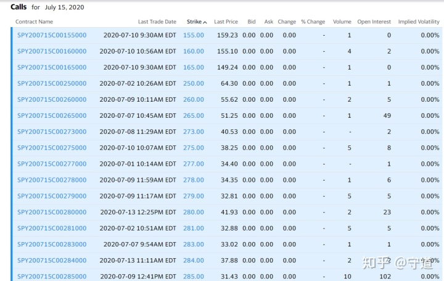This screenshot has height=281, width=444.
Task: Click strike price 280.00
Action: [194, 212]
